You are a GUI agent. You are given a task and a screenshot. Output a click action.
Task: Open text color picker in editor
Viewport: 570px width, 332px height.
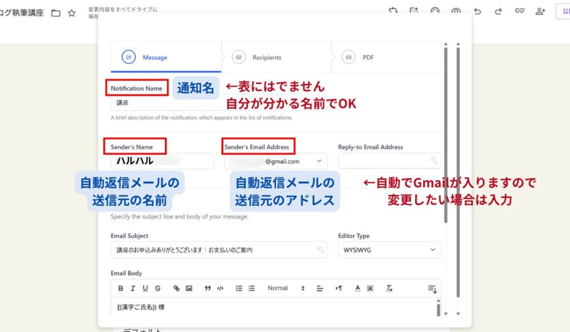pyautogui.click(x=357, y=288)
